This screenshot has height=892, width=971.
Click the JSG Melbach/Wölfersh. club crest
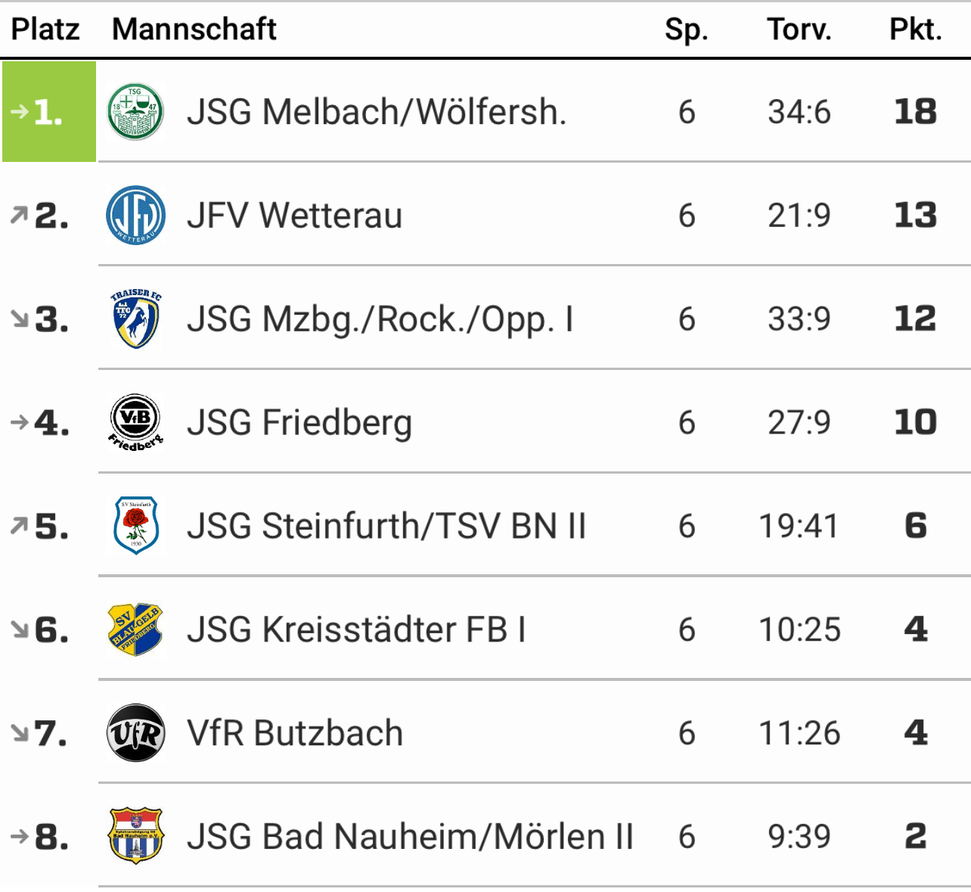tap(135, 112)
